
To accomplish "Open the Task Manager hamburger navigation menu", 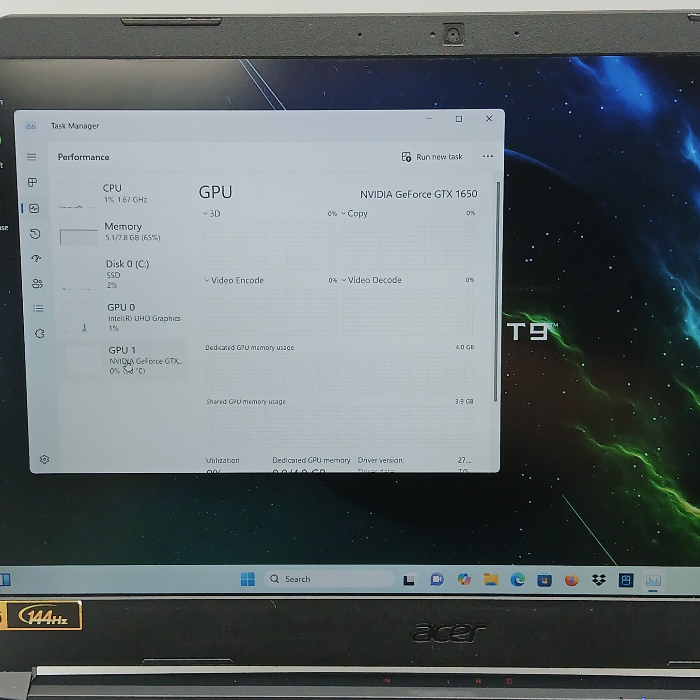I will (x=31, y=157).
